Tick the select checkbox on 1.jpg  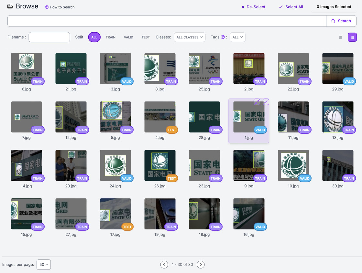click(266, 102)
